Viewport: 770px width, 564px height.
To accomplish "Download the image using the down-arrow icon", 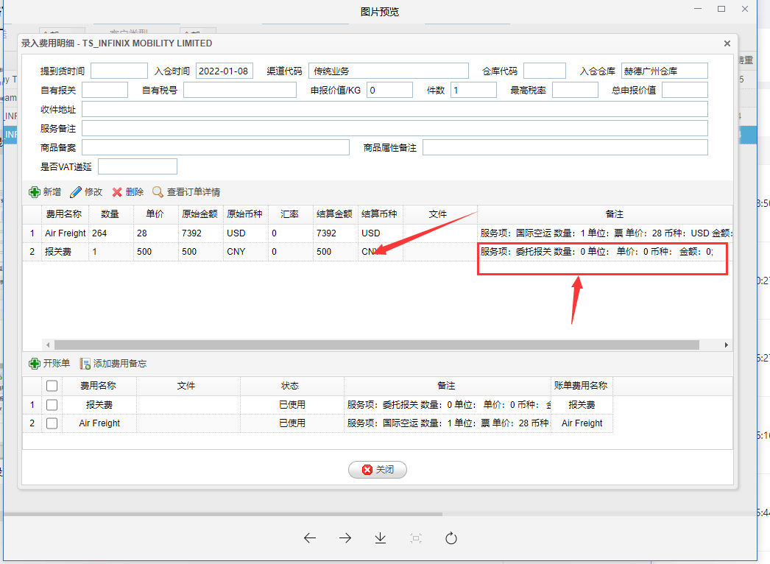I will click(x=381, y=538).
